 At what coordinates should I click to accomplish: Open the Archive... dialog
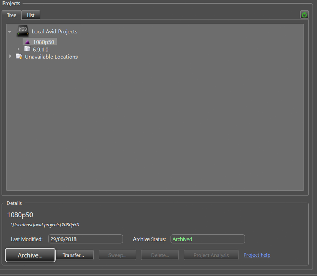[30, 255]
